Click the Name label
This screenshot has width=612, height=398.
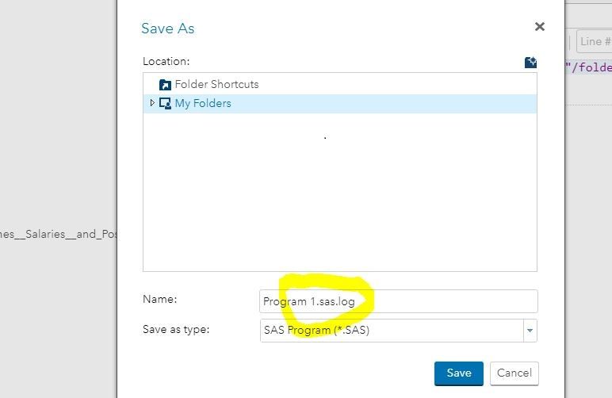[x=159, y=299]
